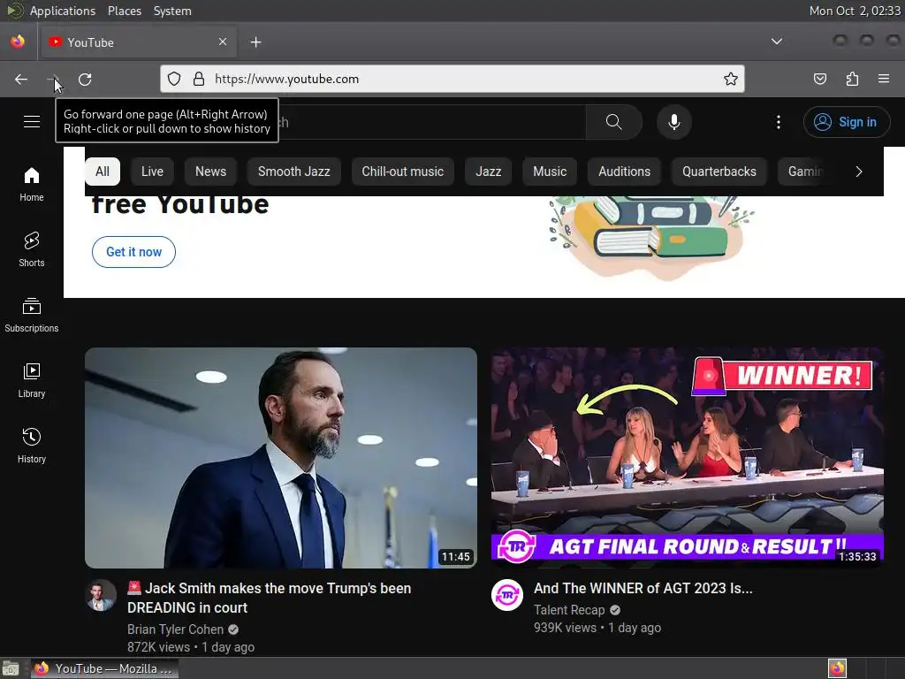Click the 872K views text

click(158, 647)
